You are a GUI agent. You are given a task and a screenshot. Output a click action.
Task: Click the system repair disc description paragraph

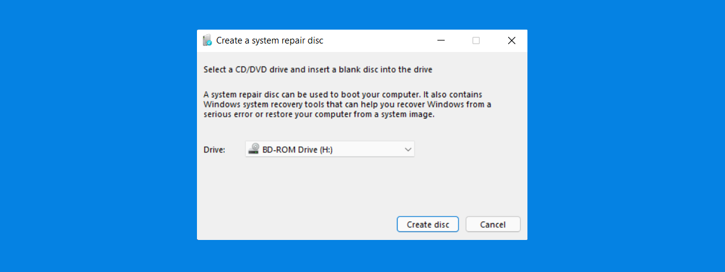point(347,105)
